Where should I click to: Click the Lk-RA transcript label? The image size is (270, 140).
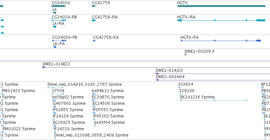(x=59, y=23)
